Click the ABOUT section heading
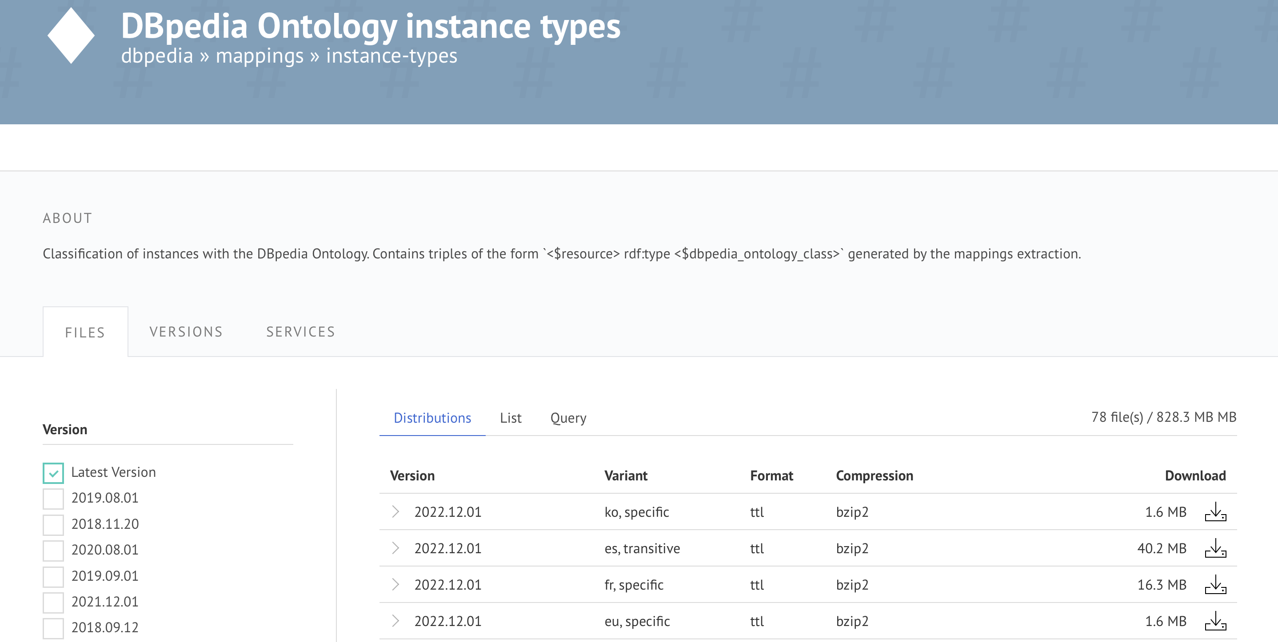Screen dimensions: 1278x642 point(68,218)
